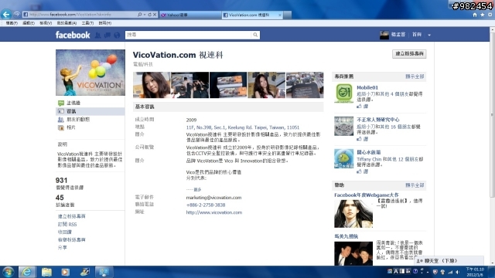Open the 編輯(E) menu
This screenshot has height=278, width=495.
(x=29, y=23)
